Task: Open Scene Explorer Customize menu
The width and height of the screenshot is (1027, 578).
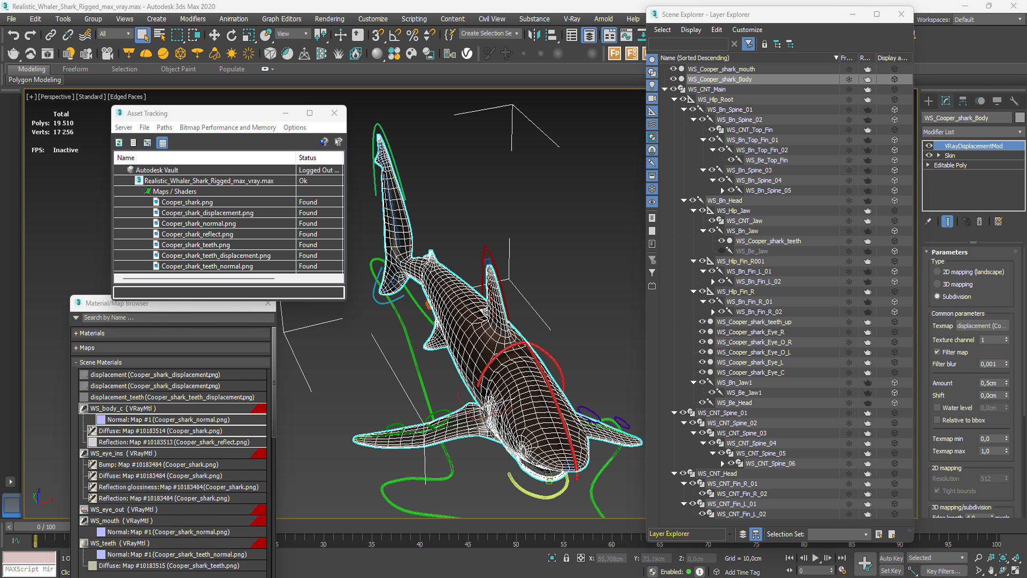Action: [747, 30]
